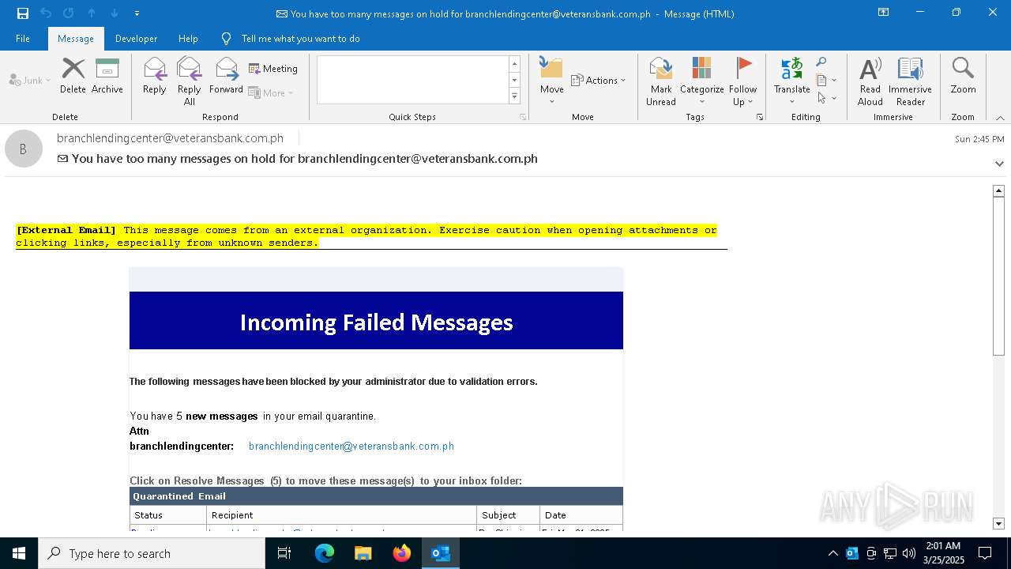
Task: Click the Incoming Failed Messages banner
Action: coord(376,321)
